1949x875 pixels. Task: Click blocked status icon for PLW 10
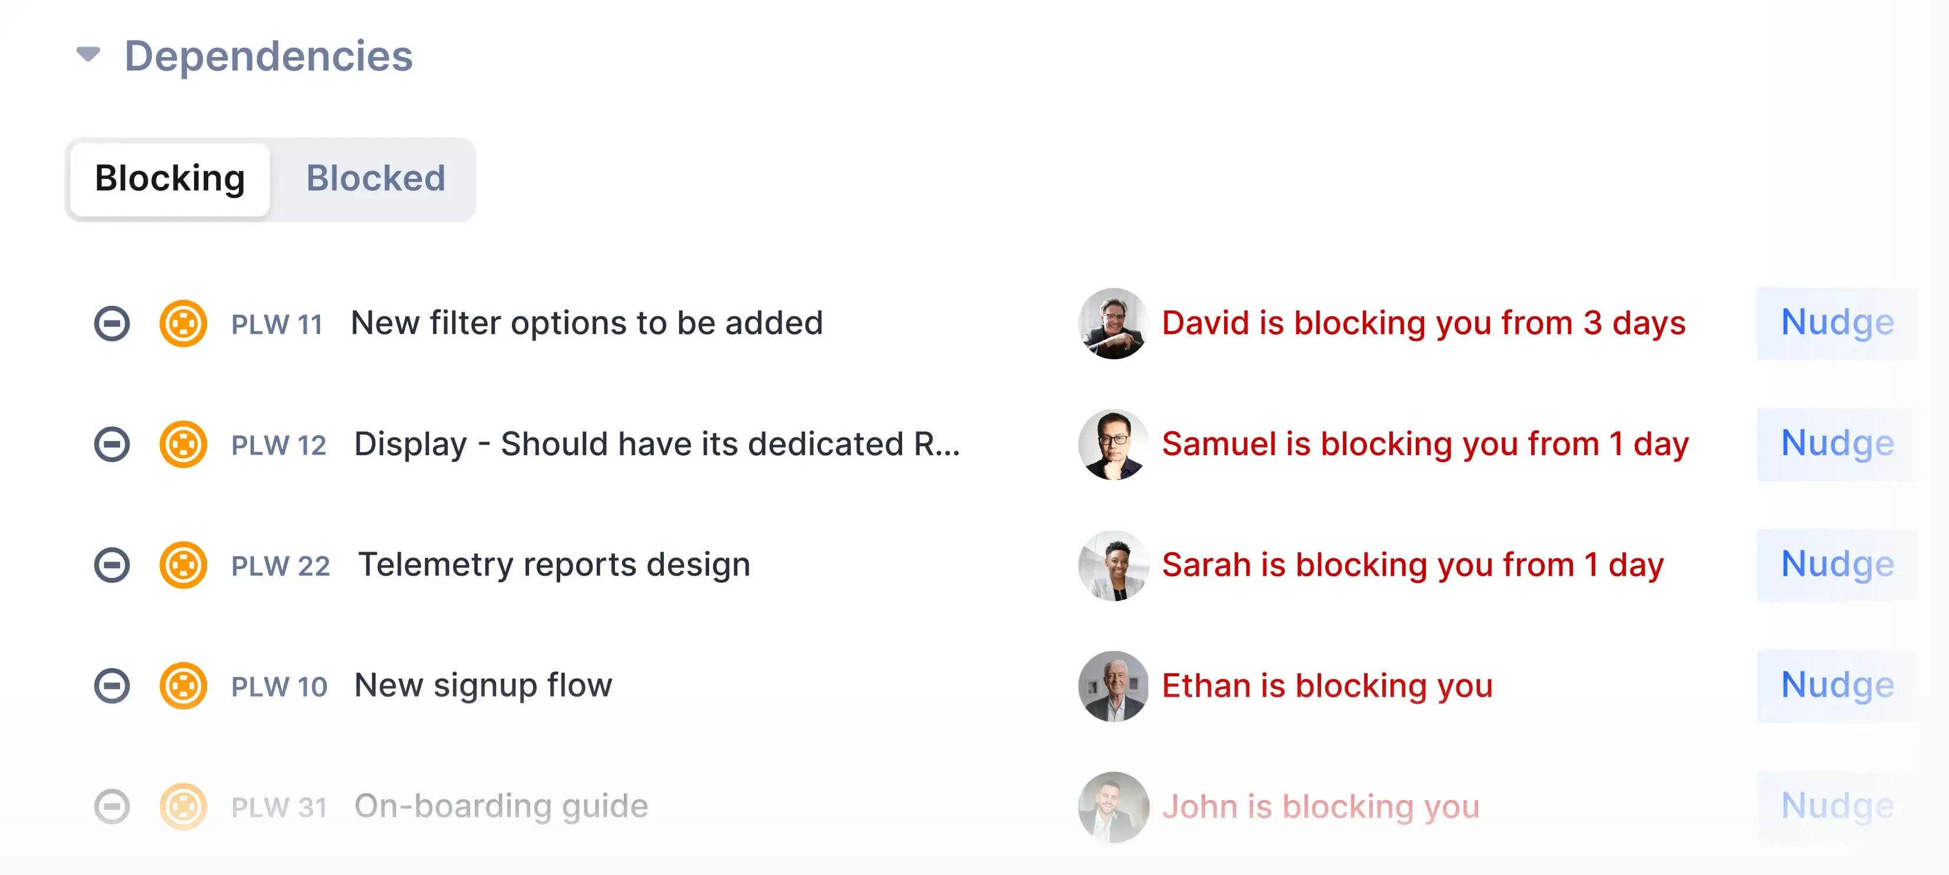pyautogui.click(x=112, y=686)
